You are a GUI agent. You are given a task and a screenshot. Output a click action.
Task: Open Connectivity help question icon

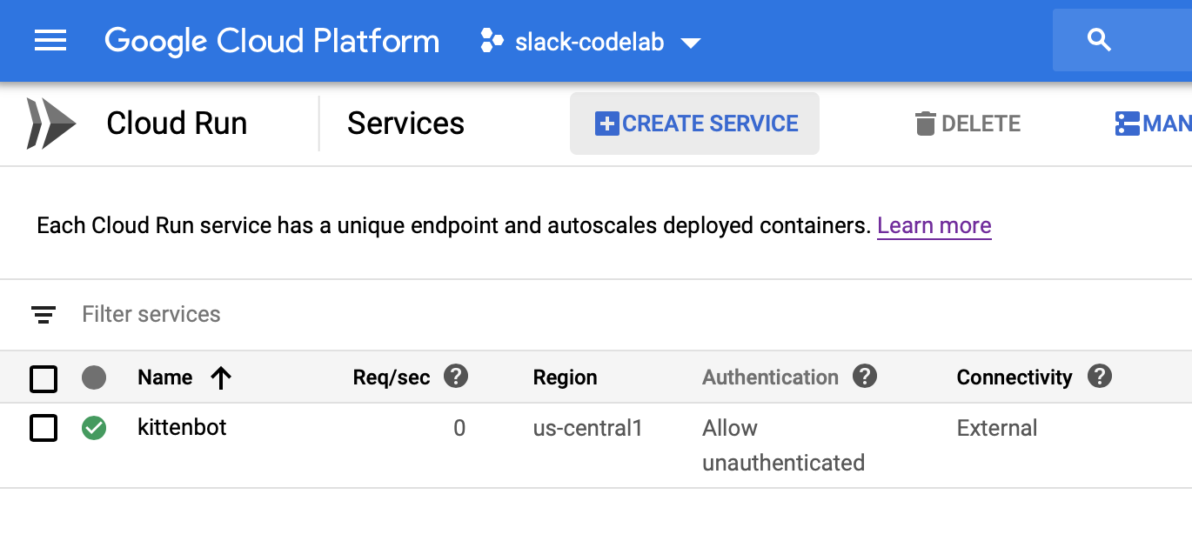(x=1100, y=377)
